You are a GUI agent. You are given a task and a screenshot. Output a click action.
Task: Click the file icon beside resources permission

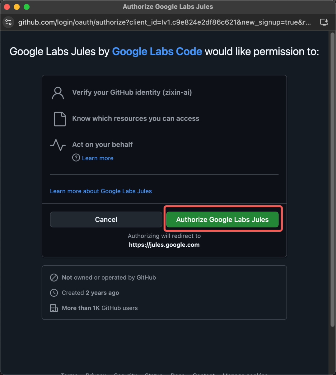pos(60,119)
